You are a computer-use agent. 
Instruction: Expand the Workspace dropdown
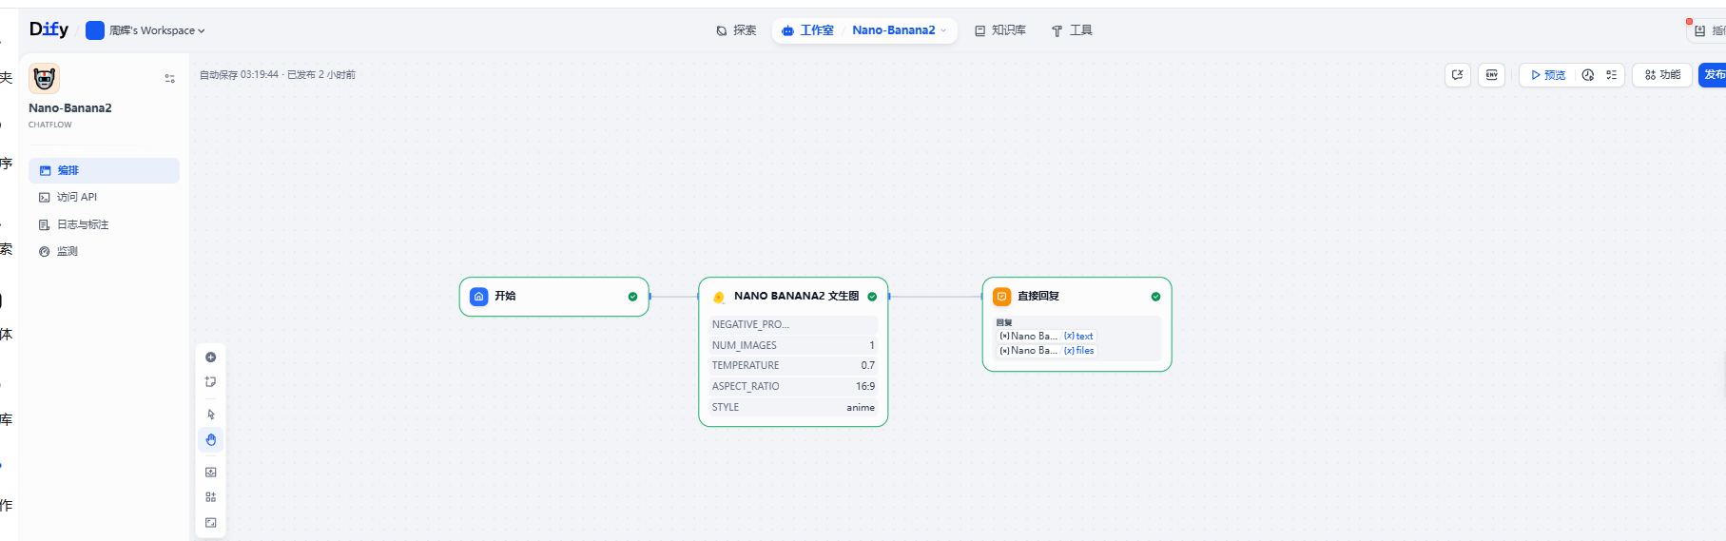(146, 30)
